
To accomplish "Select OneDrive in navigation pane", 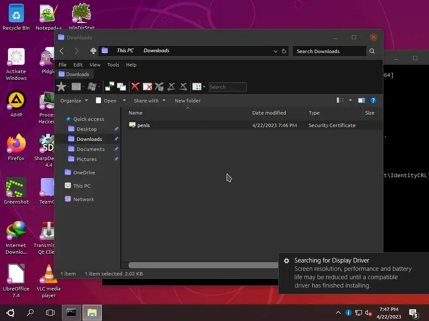I will pos(84,173).
